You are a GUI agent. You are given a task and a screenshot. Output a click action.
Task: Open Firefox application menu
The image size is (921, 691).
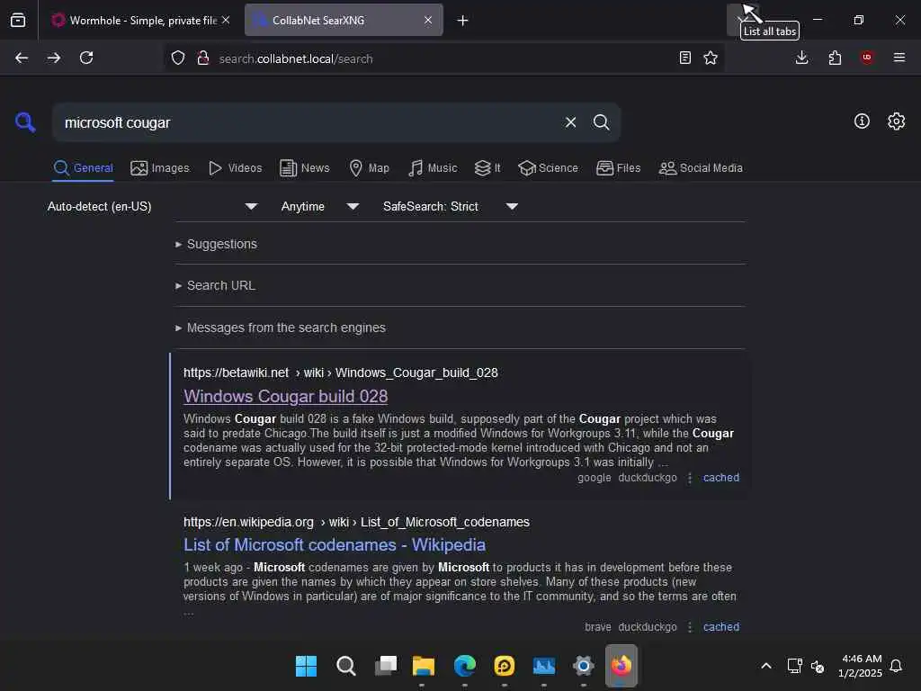click(x=899, y=57)
